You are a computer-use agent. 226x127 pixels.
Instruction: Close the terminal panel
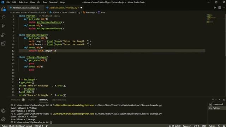click(x=224, y=99)
